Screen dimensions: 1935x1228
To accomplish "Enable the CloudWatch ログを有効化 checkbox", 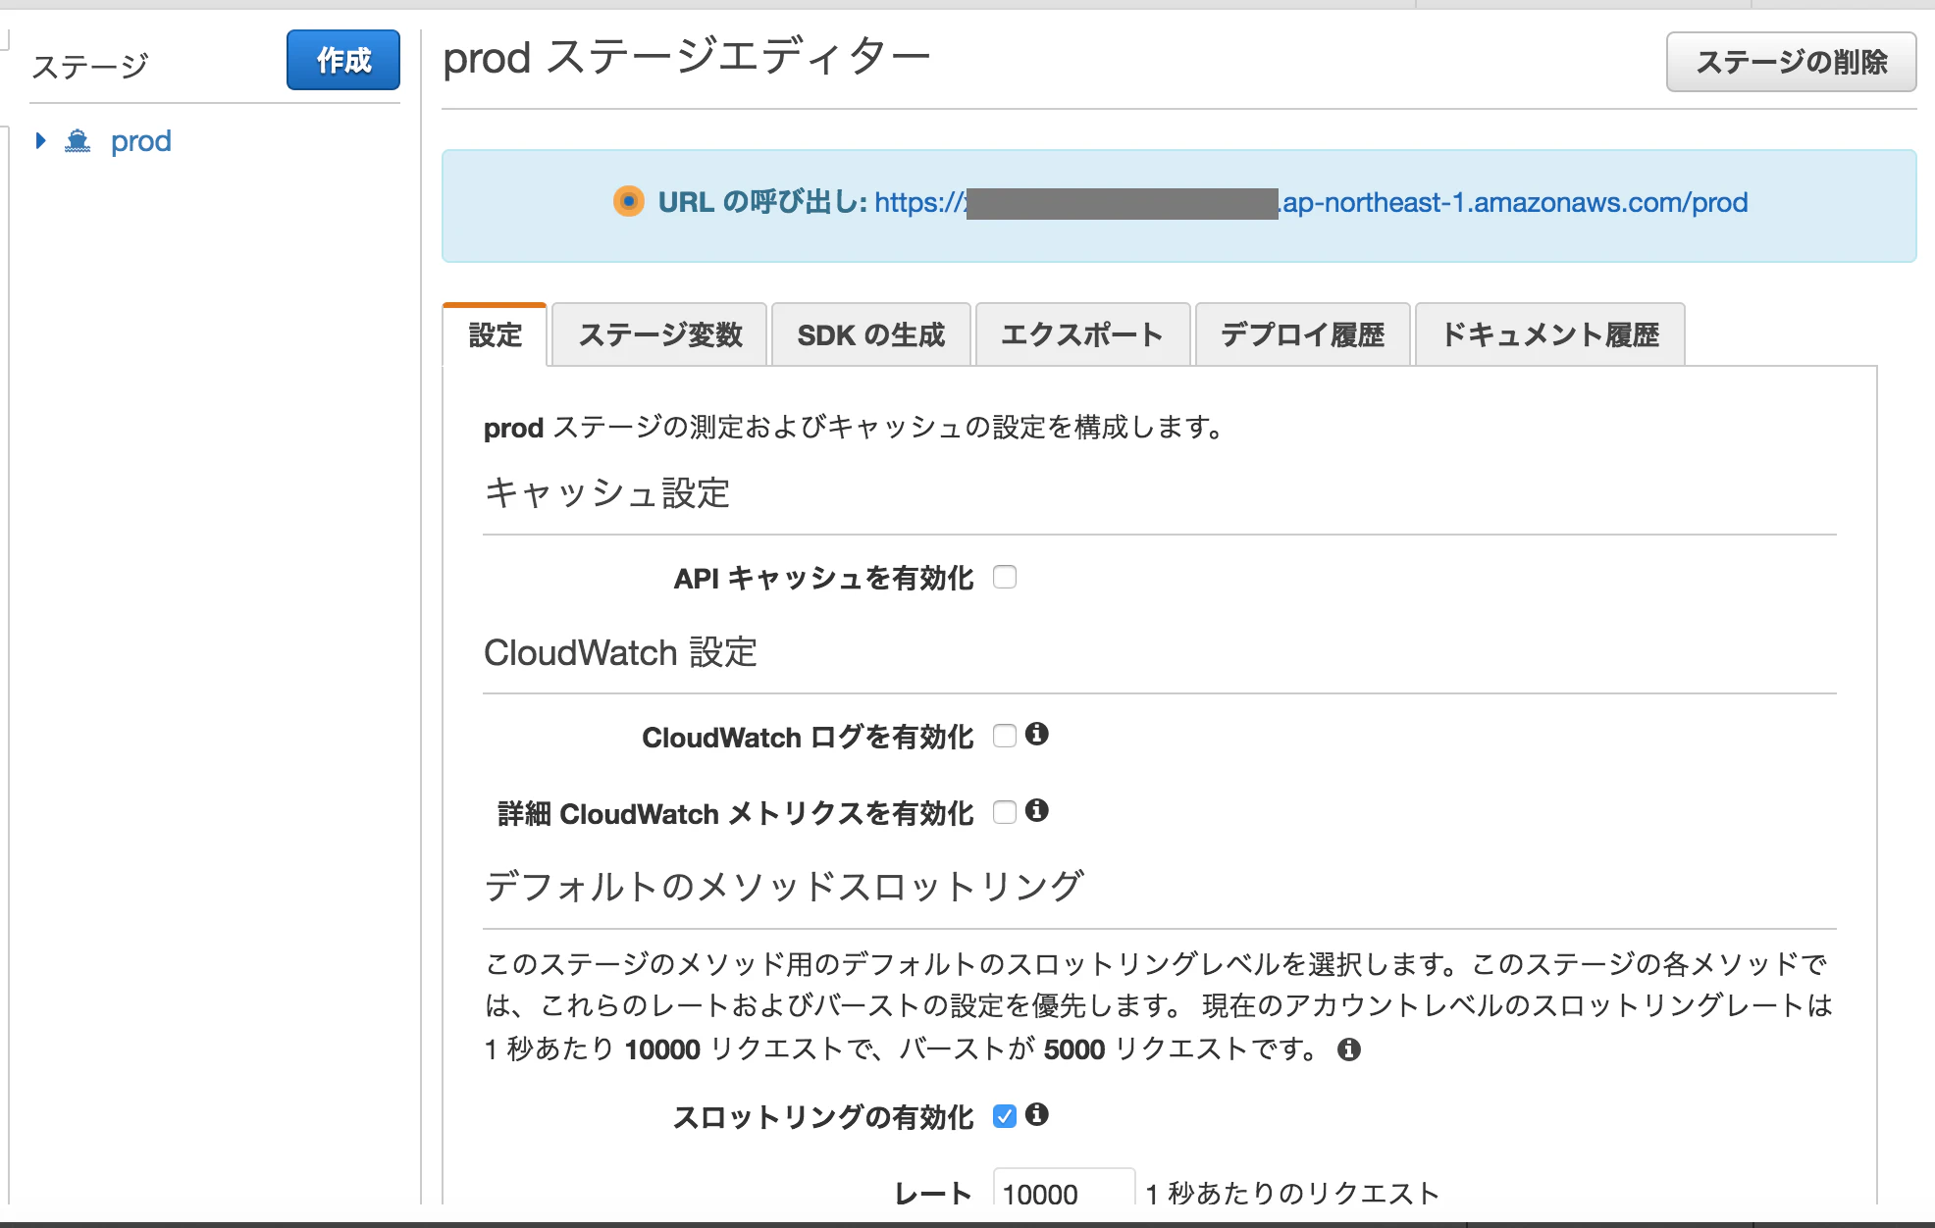I will [1005, 736].
